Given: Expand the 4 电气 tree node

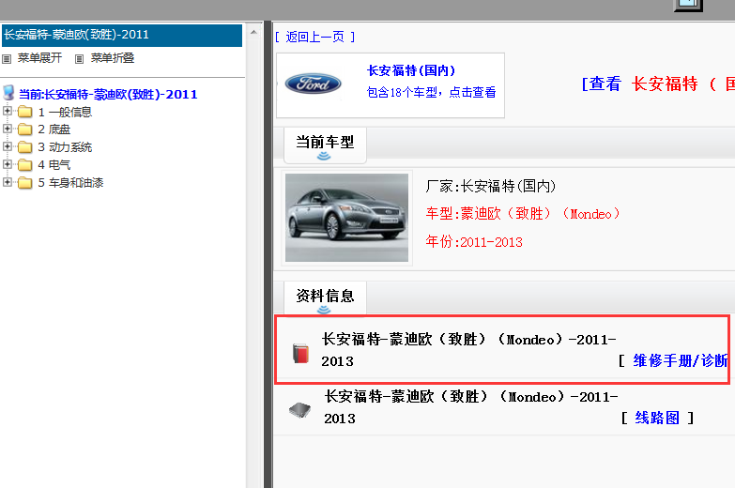Looking at the screenshot, I should tap(7, 164).
